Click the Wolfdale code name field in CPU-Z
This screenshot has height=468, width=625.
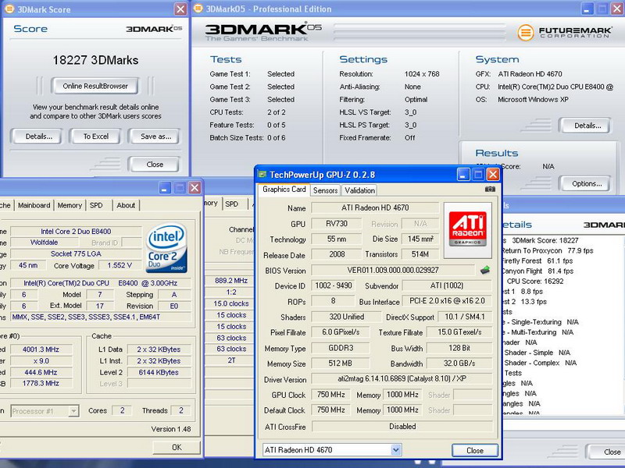click(x=44, y=243)
